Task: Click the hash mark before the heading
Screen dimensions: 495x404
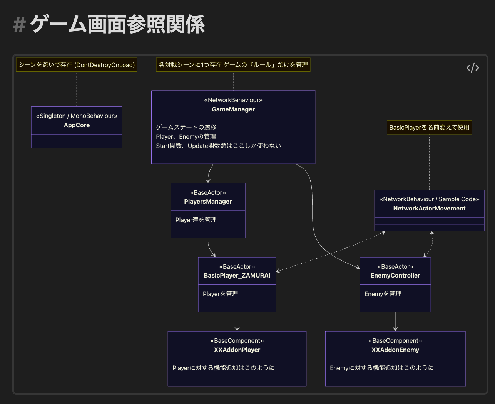Action: [19, 25]
